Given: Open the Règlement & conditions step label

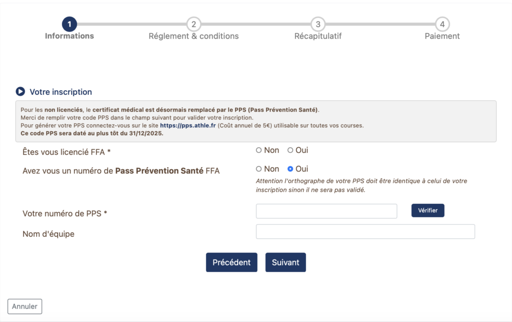Looking at the screenshot, I should pos(193,36).
